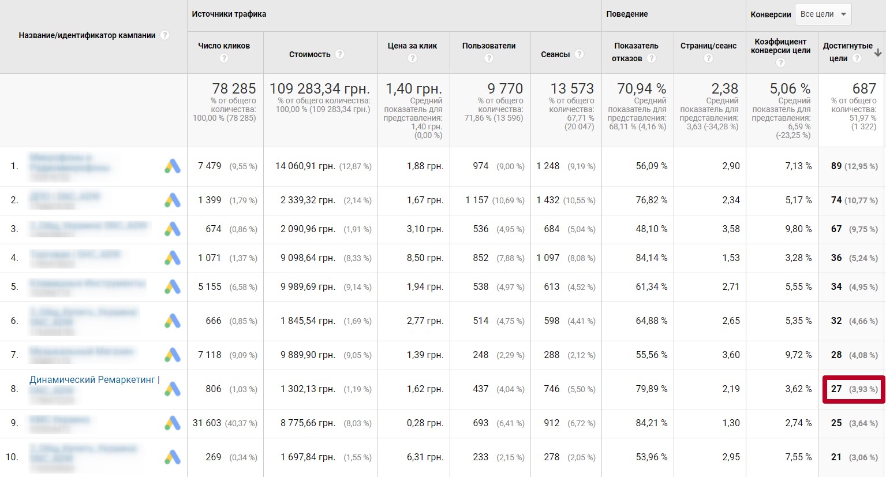Click clicks value 7 479
The image size is (886, 477).
(x=210, y=166)
